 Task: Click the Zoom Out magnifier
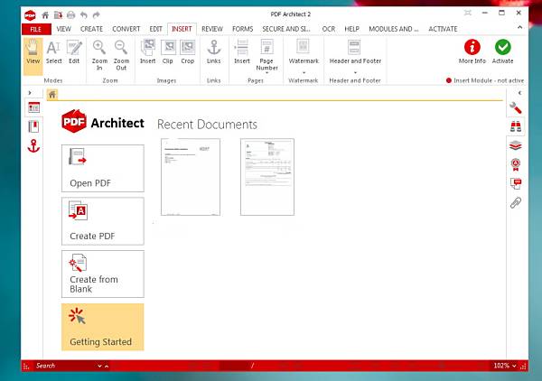(121, 52)
